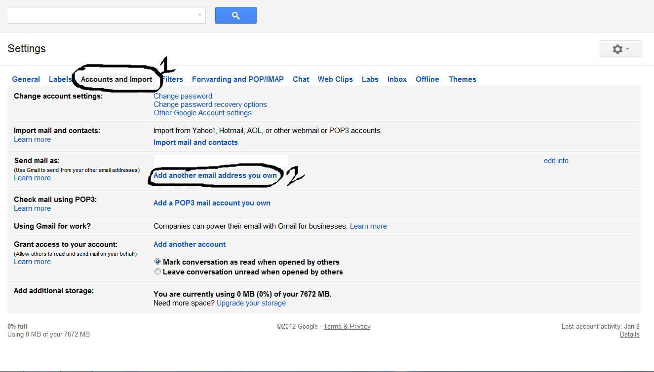
Task: Click Add another email address you own
Action: (x=215, y=175)
